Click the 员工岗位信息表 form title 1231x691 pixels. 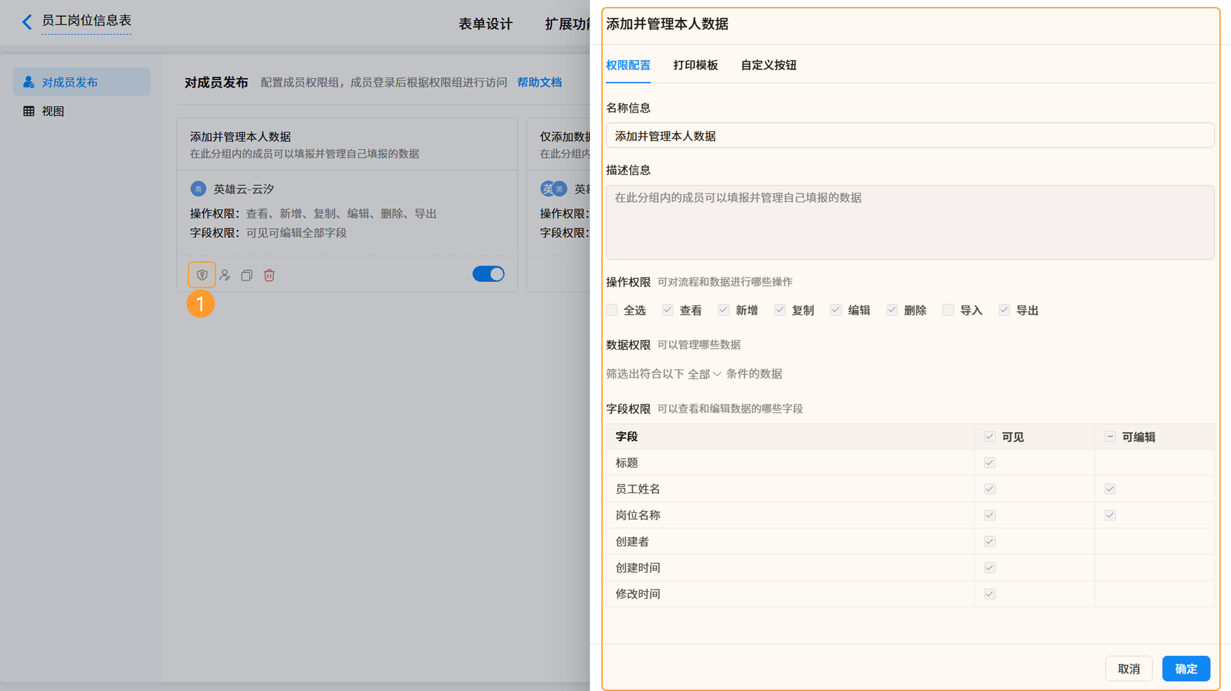click(x=87, y=20)
